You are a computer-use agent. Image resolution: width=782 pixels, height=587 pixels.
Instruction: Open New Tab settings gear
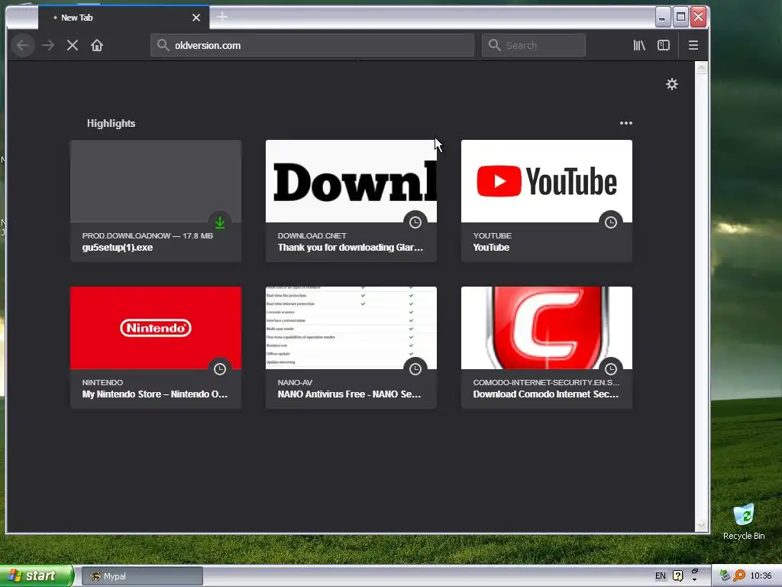pos(672,84)
